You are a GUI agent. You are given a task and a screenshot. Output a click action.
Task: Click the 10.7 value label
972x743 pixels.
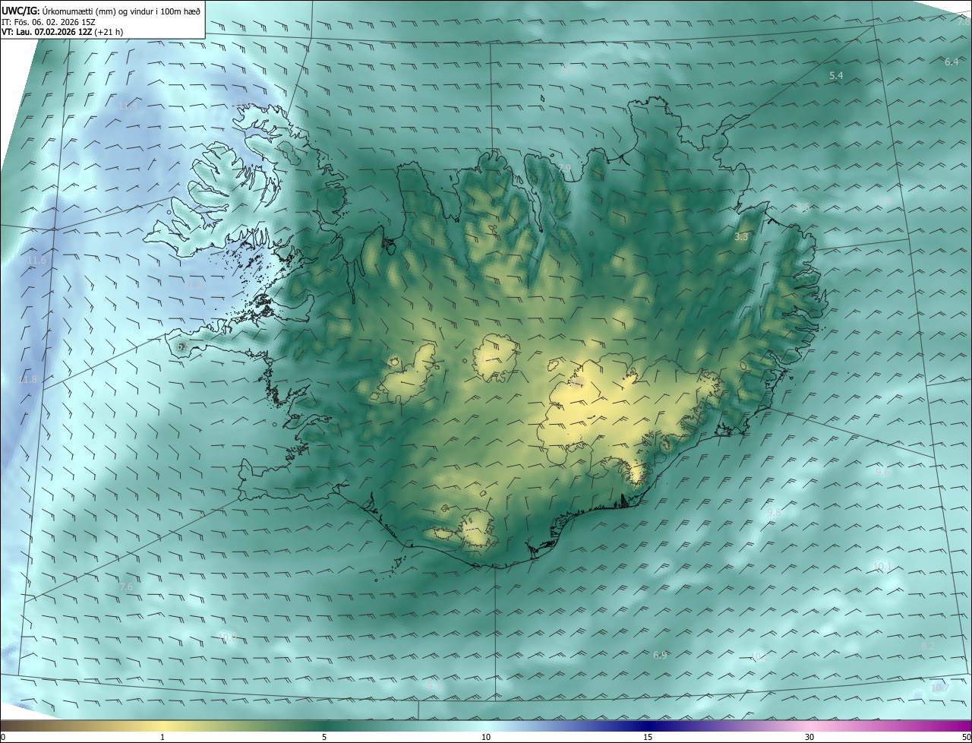940,688
